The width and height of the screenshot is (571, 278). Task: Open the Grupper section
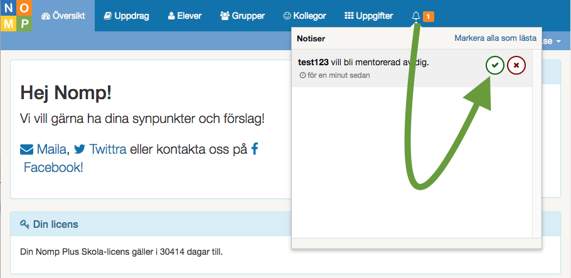pos(242,16)
